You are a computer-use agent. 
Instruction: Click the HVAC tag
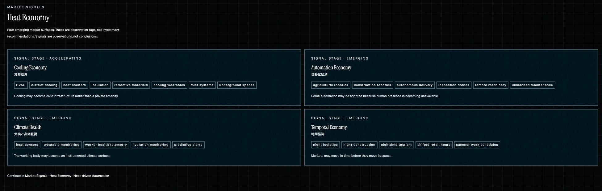point(21,85)
